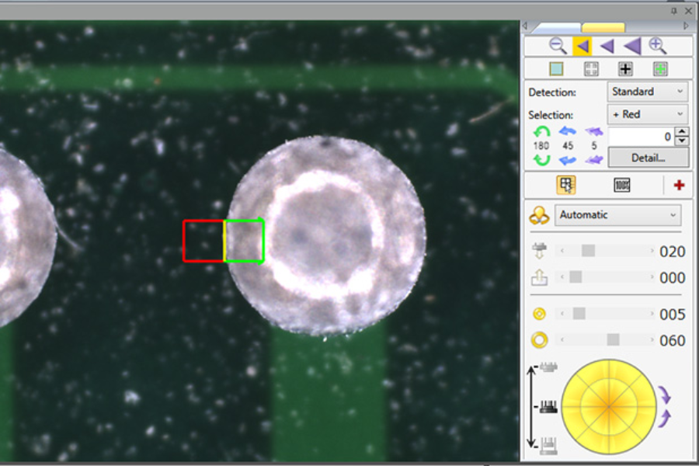This screenshot has height=466, width=699.
Task: Click the small yellow ring icon
Action: 540,314
